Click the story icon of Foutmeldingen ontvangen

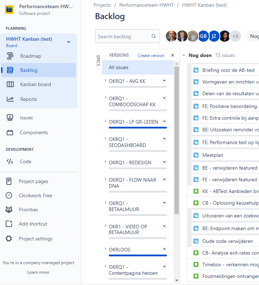pyautogui.click(x=196, y=276)
